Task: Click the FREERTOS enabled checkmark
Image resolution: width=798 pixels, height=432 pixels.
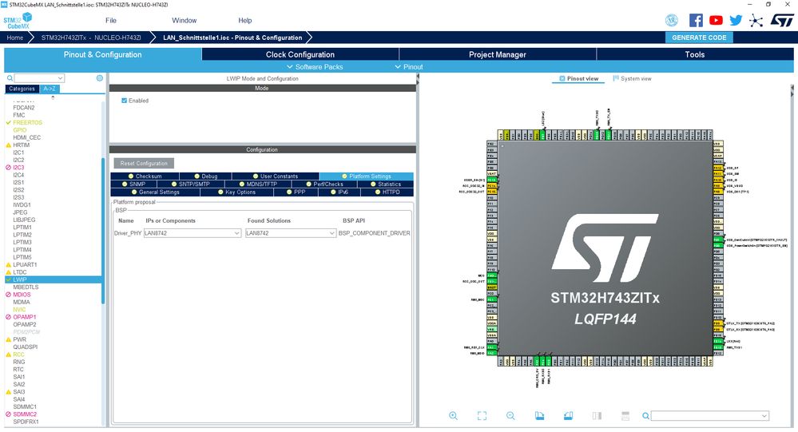Action: tap(8, 123)
